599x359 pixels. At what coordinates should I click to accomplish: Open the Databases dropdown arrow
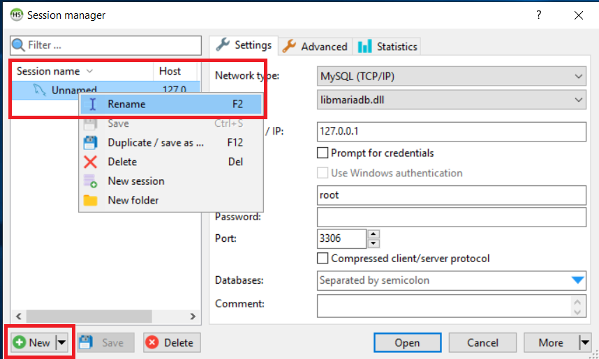point(578,280)
